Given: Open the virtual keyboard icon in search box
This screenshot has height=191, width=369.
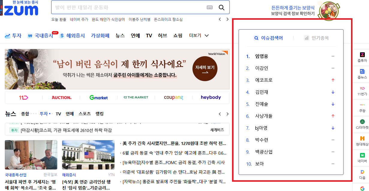Looking at the screenshot, I should point(210,7).
